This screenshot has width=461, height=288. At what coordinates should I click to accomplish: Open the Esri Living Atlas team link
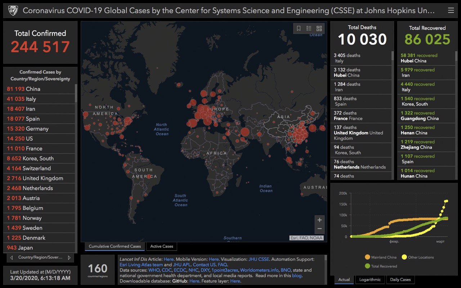click(141, 265)
